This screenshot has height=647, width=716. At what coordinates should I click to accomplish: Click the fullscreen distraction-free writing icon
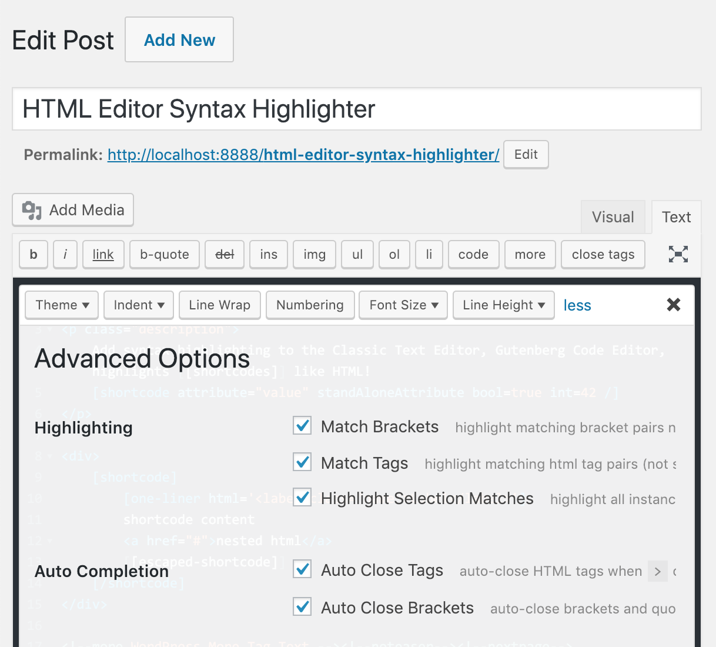point(678,254)
